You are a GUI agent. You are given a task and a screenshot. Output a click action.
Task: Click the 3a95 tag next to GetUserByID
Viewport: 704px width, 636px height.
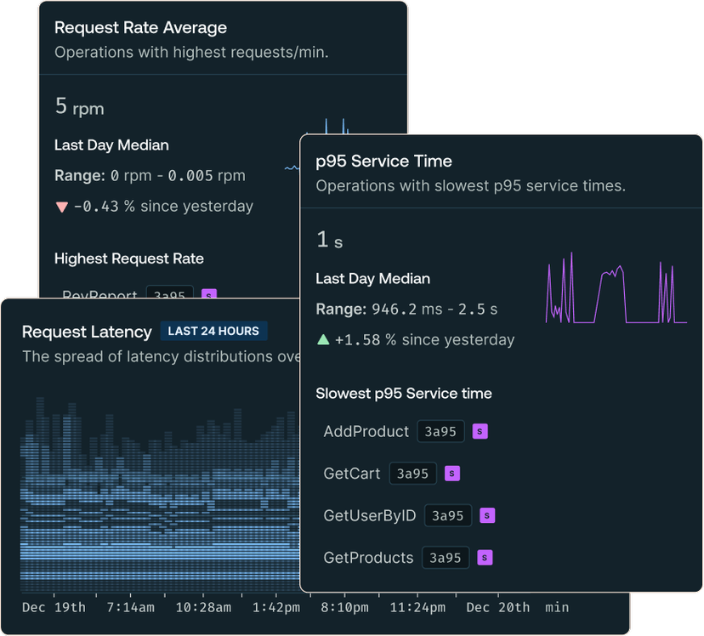(x=447, y=515)
